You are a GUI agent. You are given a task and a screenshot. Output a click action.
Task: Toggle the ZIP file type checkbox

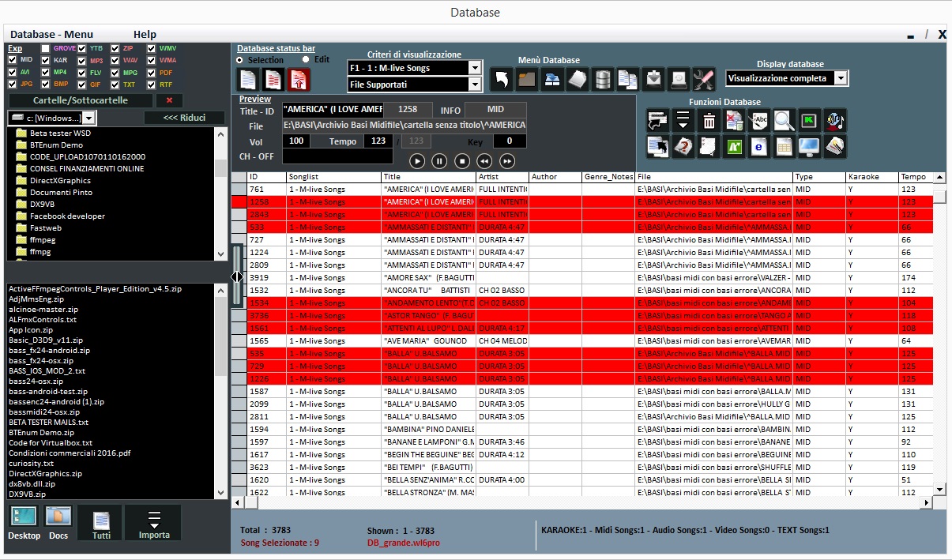(115, 49)
